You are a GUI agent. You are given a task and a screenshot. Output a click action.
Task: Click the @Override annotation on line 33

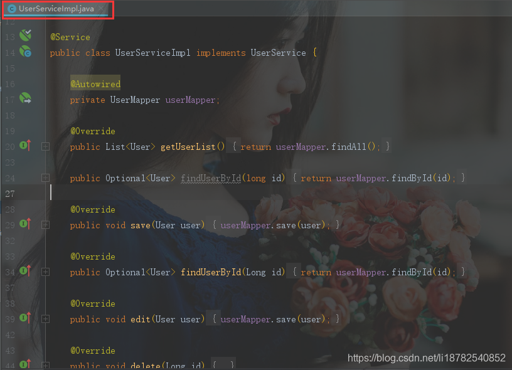(x=93, y=256)
